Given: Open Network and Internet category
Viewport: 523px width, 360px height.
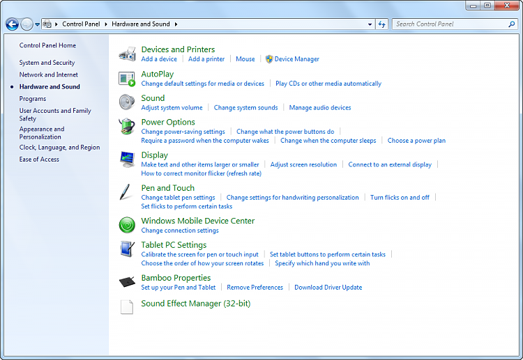Looking at the screenshot, I should coord(49,75).
